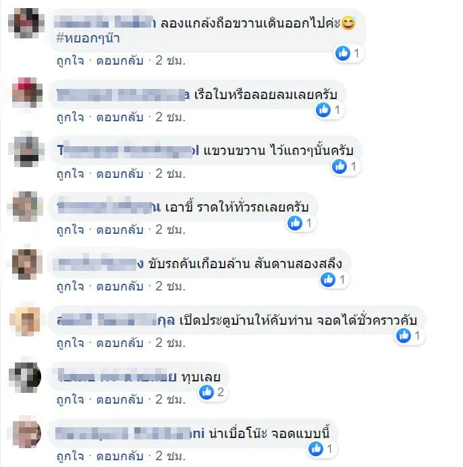Click ตอบกลับ under the เรือใบหรือลอยลม comment
This screenshot has width=463, height=467.
click(120, 117)
